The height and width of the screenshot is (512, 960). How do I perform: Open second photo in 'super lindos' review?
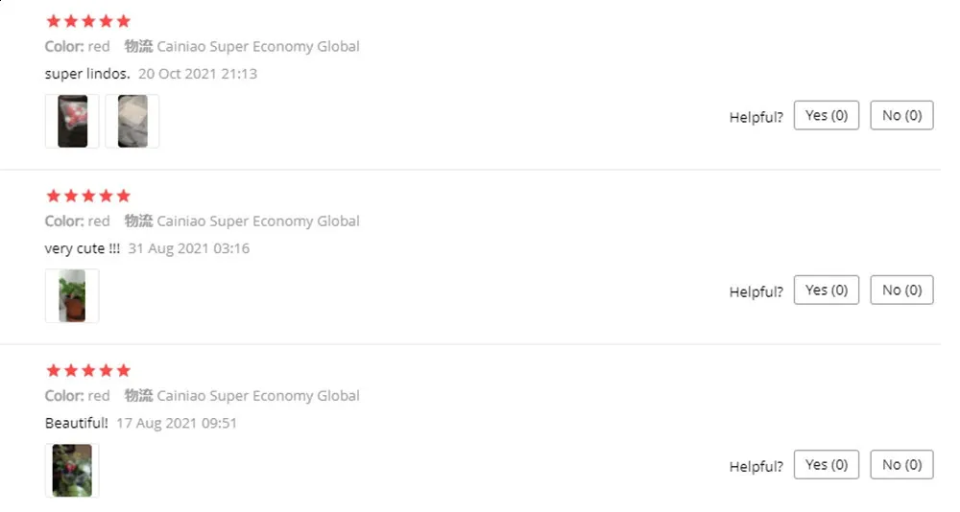click(132, 121)
